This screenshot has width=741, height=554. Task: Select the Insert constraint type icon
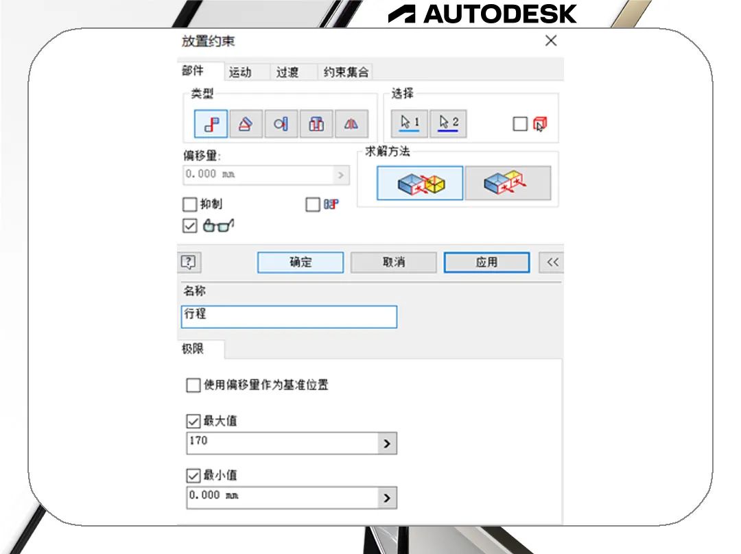point(316,123)
